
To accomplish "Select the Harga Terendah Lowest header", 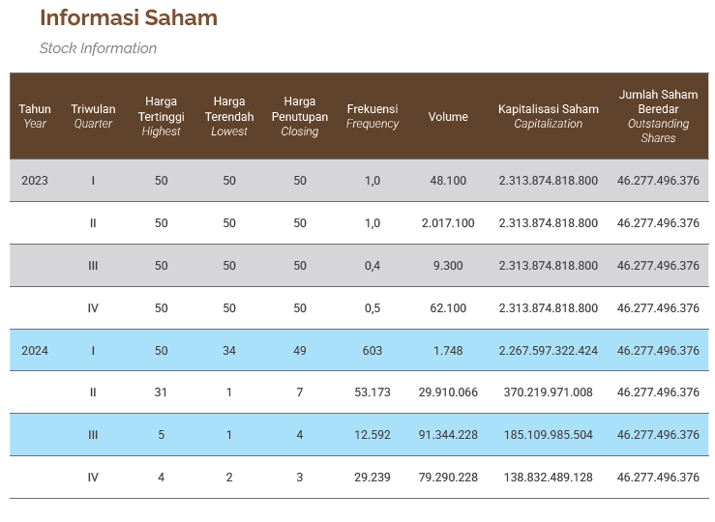I will coord(229,116).
